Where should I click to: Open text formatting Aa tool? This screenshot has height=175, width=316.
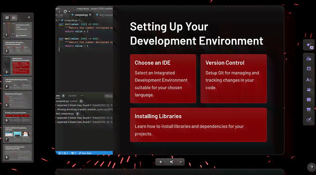(x=309, y=80)
